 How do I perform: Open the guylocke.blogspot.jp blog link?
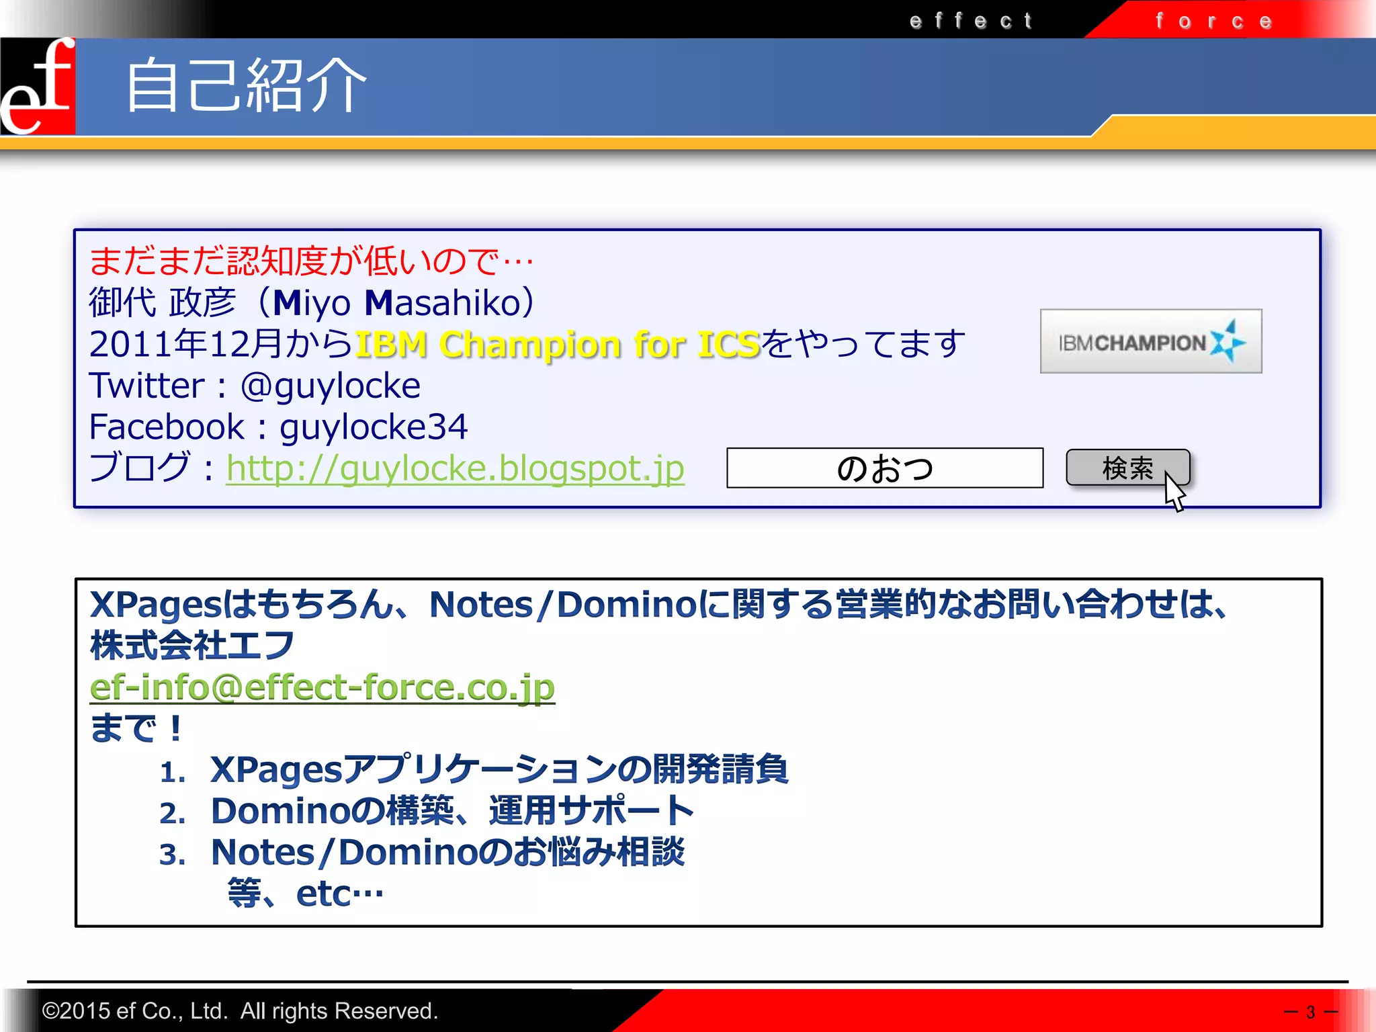coord(455,468)
